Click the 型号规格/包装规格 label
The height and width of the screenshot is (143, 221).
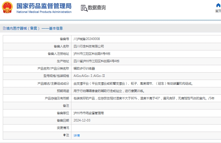coord(56,76)
